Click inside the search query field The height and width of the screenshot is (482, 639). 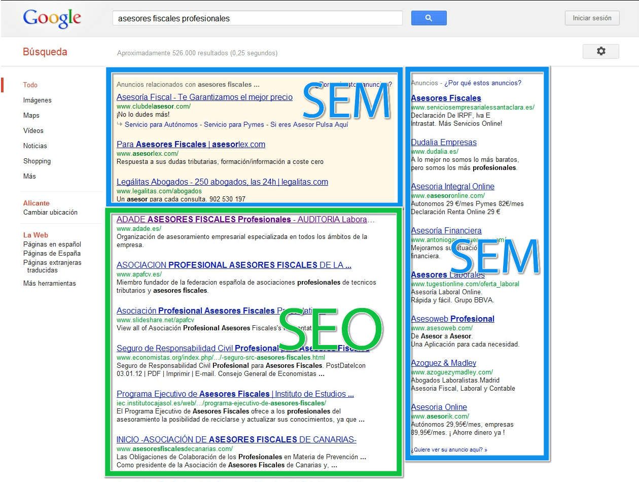coord(257,18)
